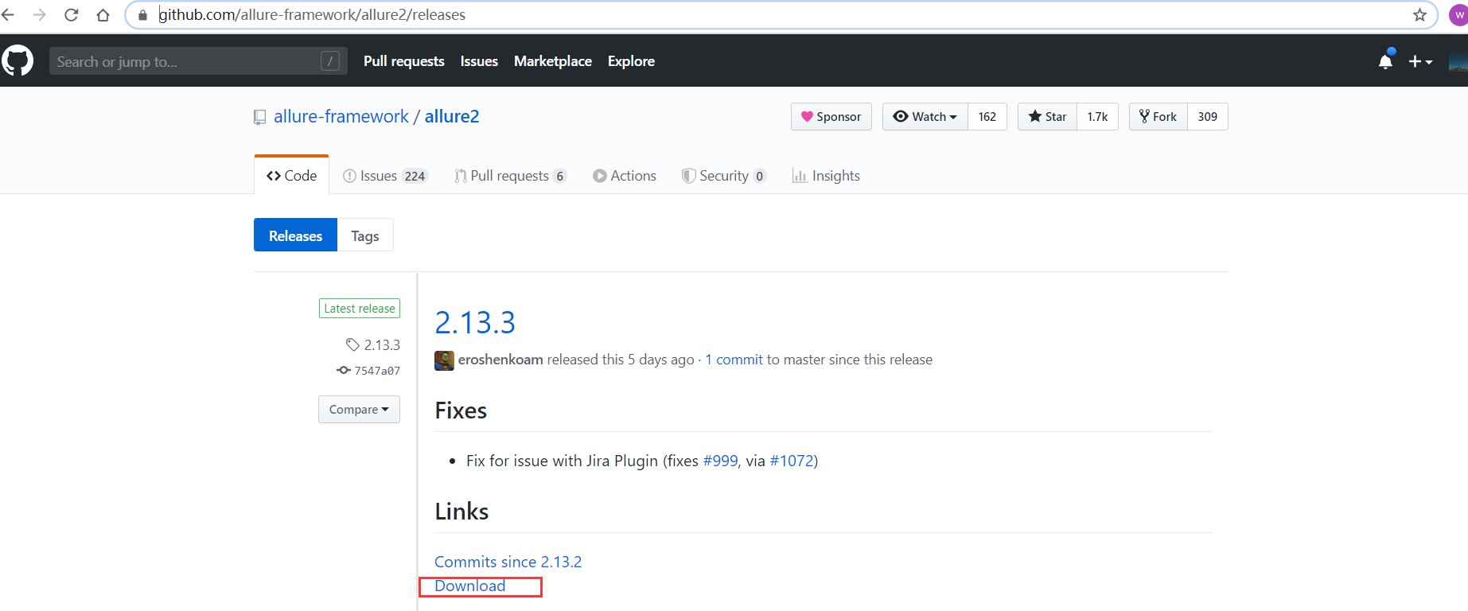
Task: Focus the Search or jump to field
Action: point(198,61)
